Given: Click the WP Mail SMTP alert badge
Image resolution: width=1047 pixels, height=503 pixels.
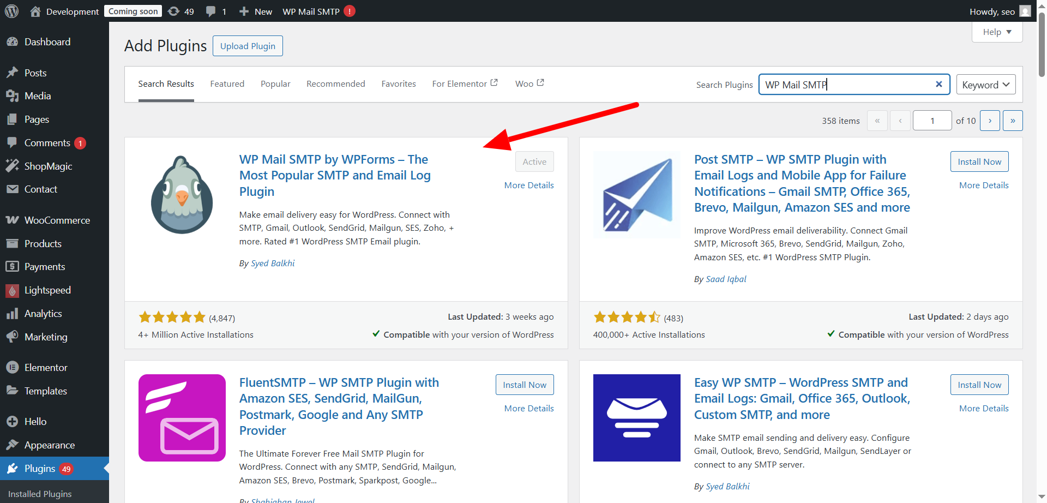Looking at the screenshot, I should [x=350, y=11].
